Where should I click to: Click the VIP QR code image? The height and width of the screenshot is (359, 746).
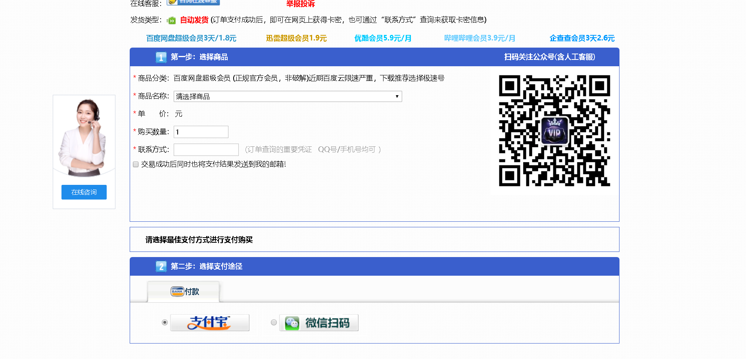pyautogui.click(x=554, y=131)
